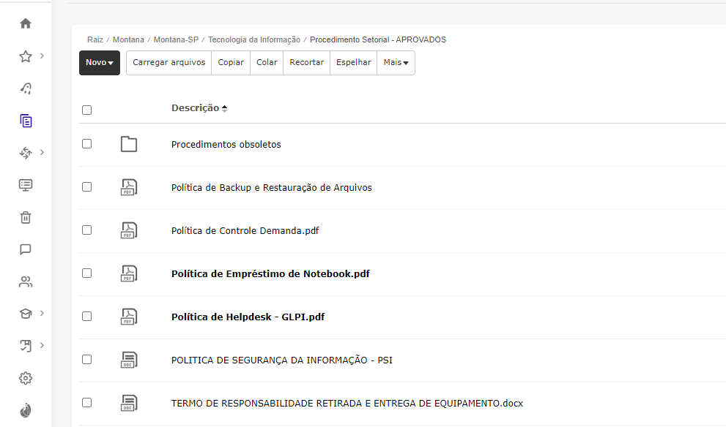Open the settings gear in sidebar
The width and height of the screenshot is (726, 427).
26,378
